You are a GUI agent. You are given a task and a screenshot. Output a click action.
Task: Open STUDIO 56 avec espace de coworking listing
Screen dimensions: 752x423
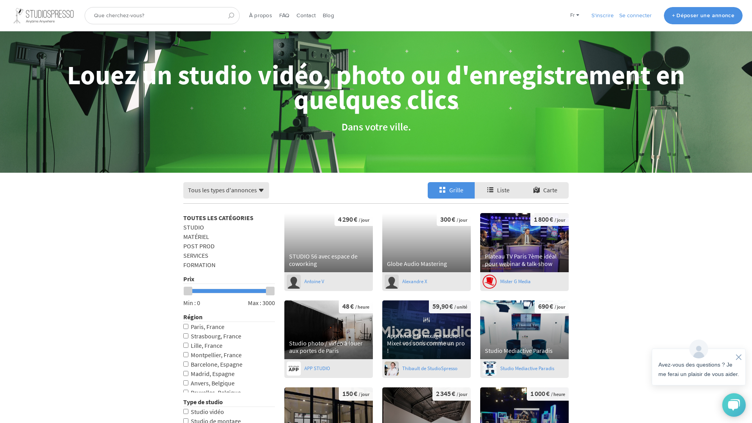pyautogui.click(x=329, y=243)
